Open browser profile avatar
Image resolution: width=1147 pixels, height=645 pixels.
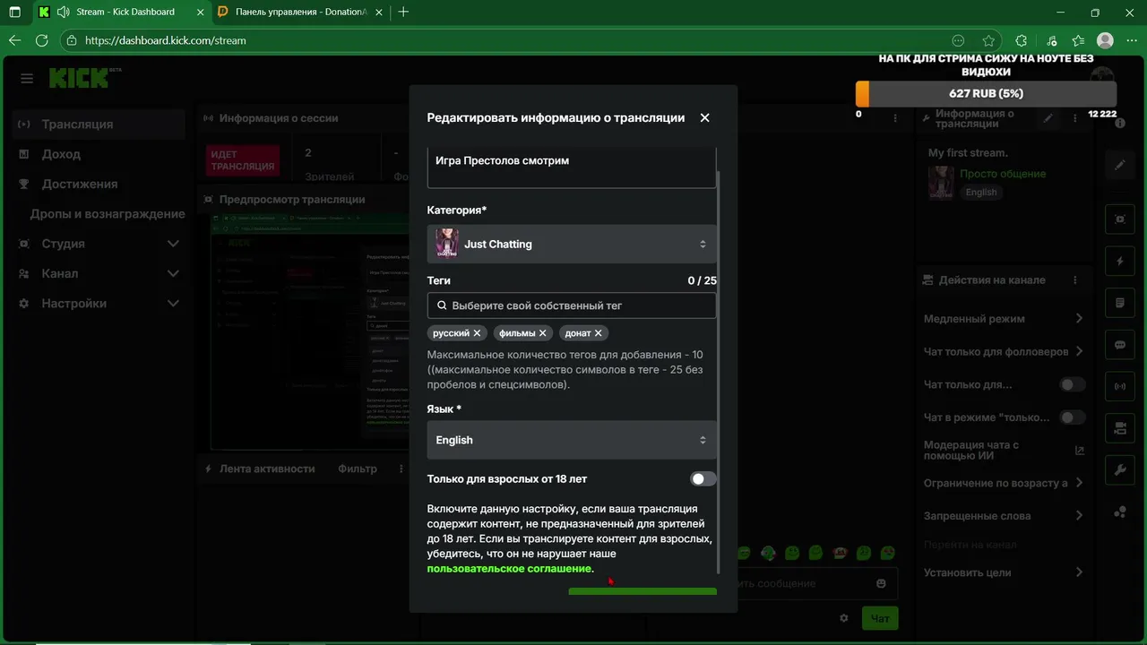point(1105,40)
